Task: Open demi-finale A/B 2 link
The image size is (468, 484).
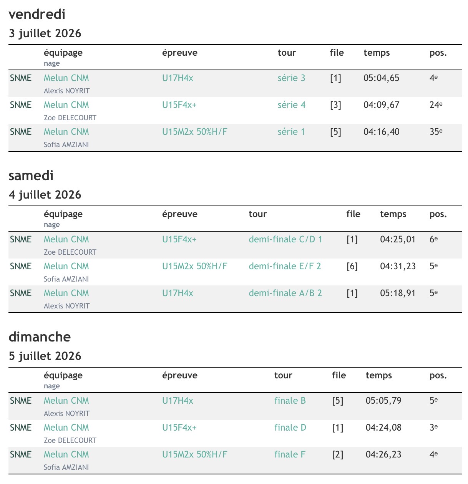Action: point(285,293)
